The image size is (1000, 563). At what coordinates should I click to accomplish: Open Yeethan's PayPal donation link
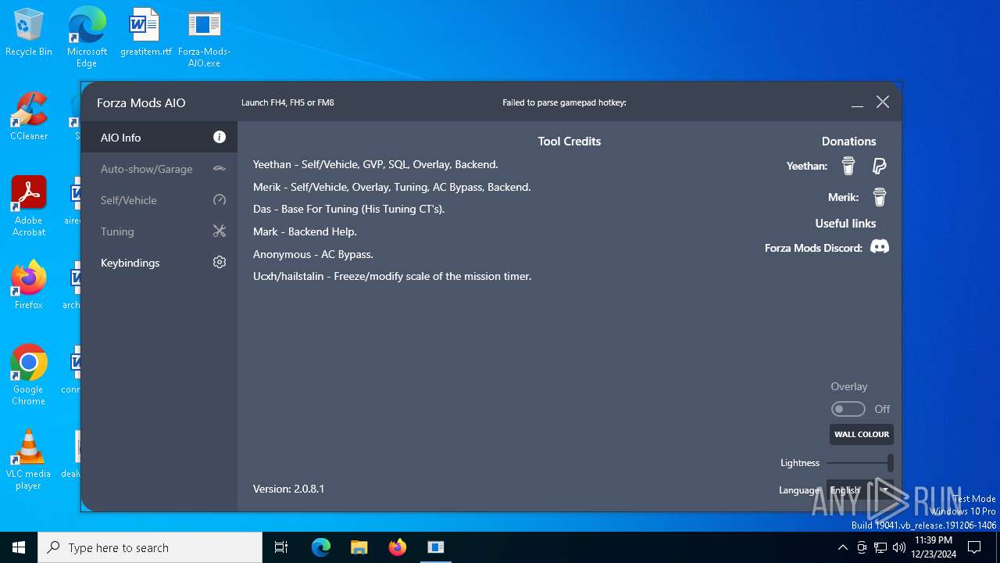[880, 166]
